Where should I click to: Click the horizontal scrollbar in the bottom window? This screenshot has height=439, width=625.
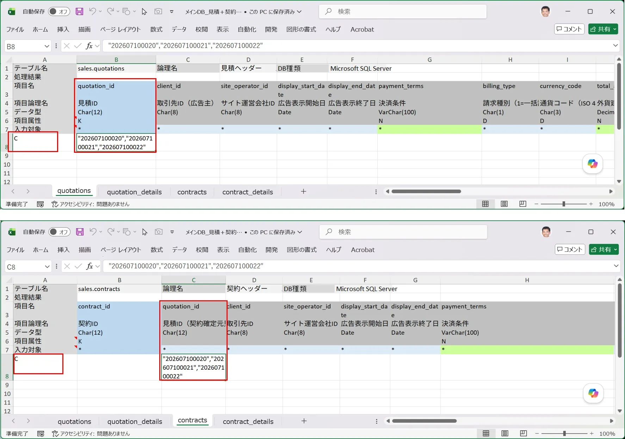click(x=425, y=421)
